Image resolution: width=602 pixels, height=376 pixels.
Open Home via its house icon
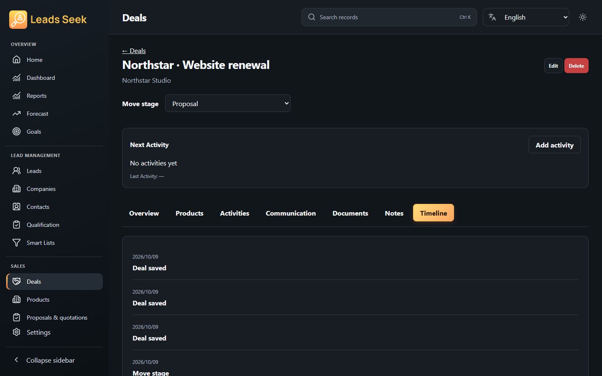click(x=16, y=60)
